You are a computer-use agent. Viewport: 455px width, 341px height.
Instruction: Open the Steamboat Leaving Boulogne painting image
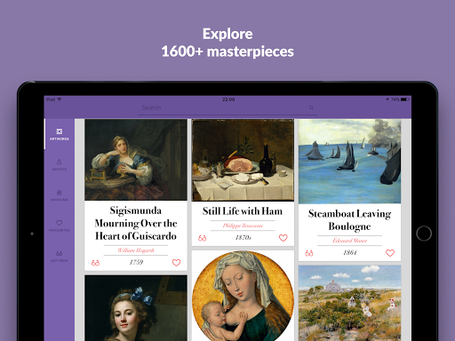[x=350, y=162]
